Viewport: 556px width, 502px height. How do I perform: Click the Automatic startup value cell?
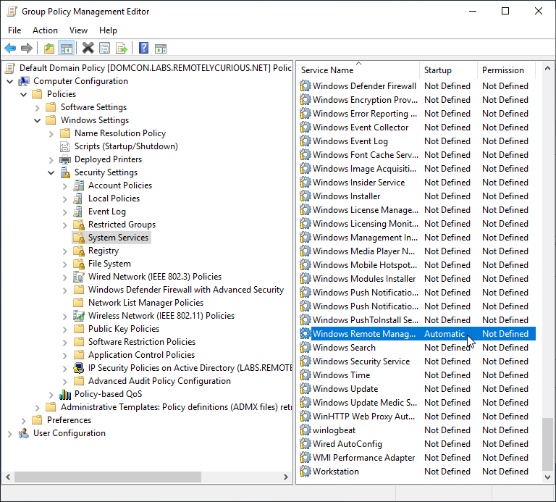point(445,334)
